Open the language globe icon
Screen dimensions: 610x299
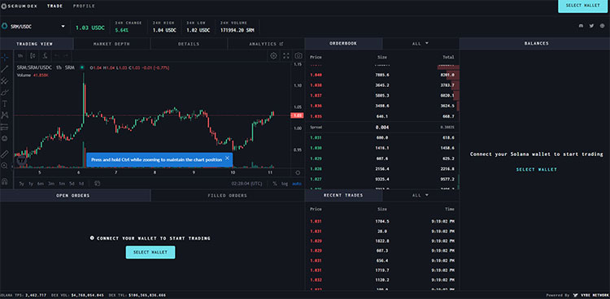coord(602,26)
